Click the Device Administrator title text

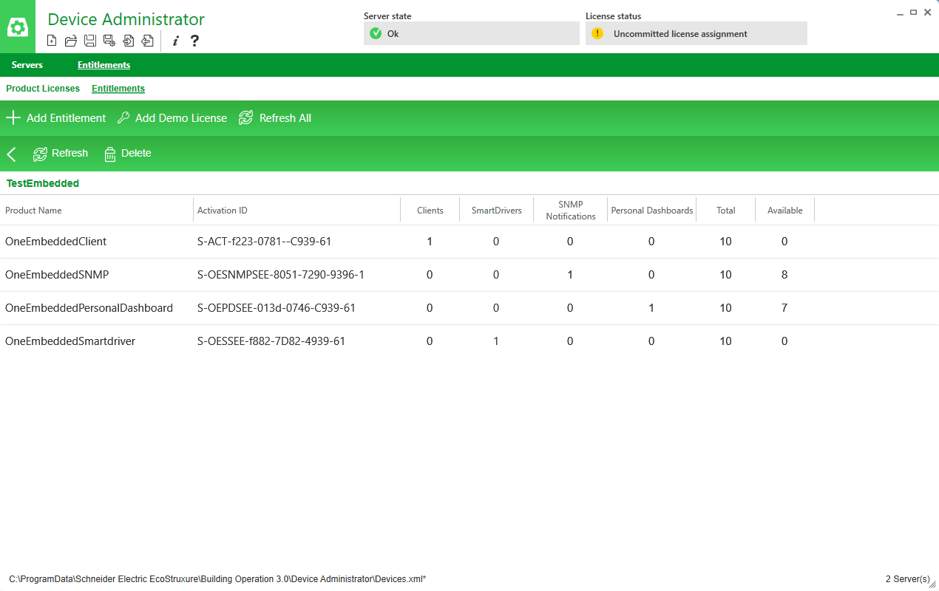(126, 19)
